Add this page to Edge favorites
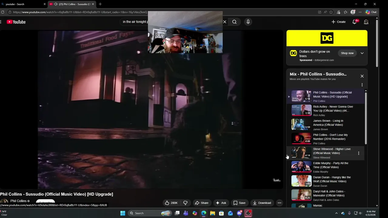The height and width of the screenshot is (218, 388). [331, 12]
